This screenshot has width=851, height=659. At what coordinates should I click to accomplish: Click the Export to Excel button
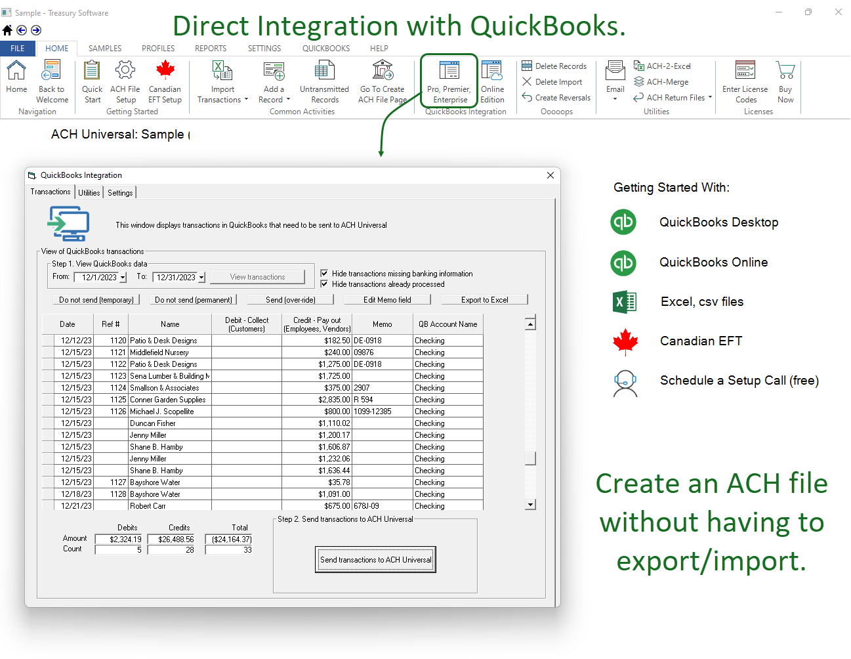coord(485,299)
